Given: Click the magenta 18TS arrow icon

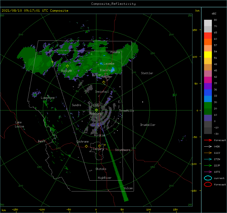Looking at the screenshot, I should tap(208, 172).
